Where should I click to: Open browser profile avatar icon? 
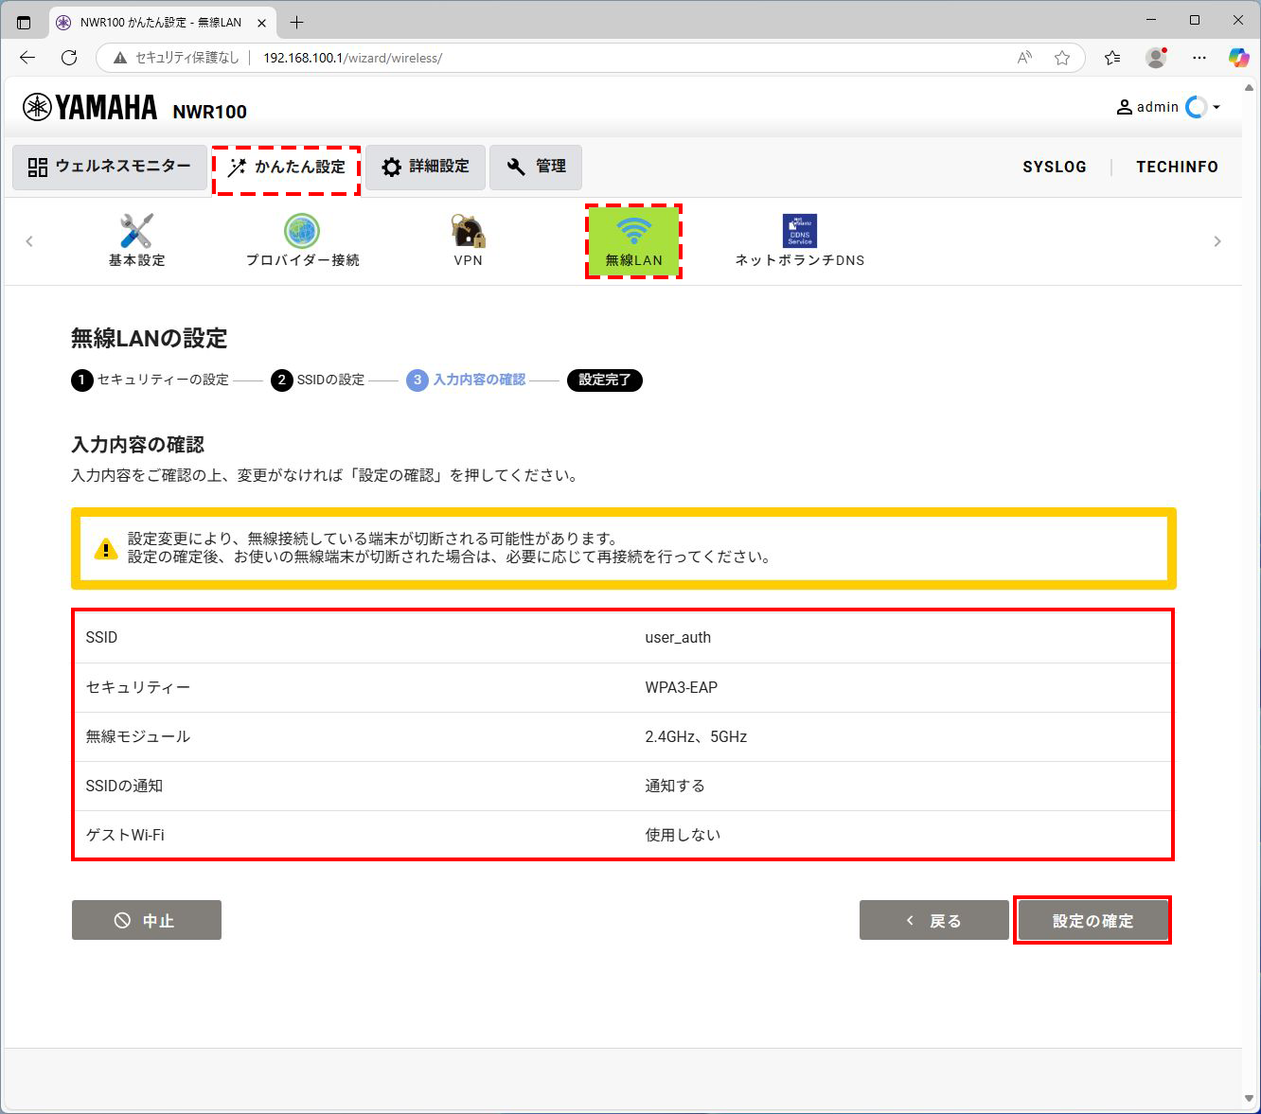tap(1156, 58)
